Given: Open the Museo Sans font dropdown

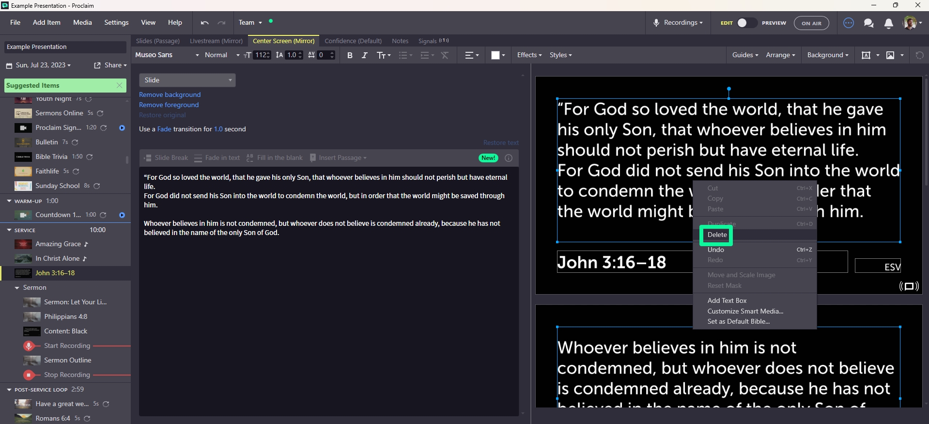Looking at the screenshot, I should (x=167, y=55).
